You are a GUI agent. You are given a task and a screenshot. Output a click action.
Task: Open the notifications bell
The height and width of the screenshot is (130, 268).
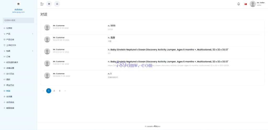238,4
